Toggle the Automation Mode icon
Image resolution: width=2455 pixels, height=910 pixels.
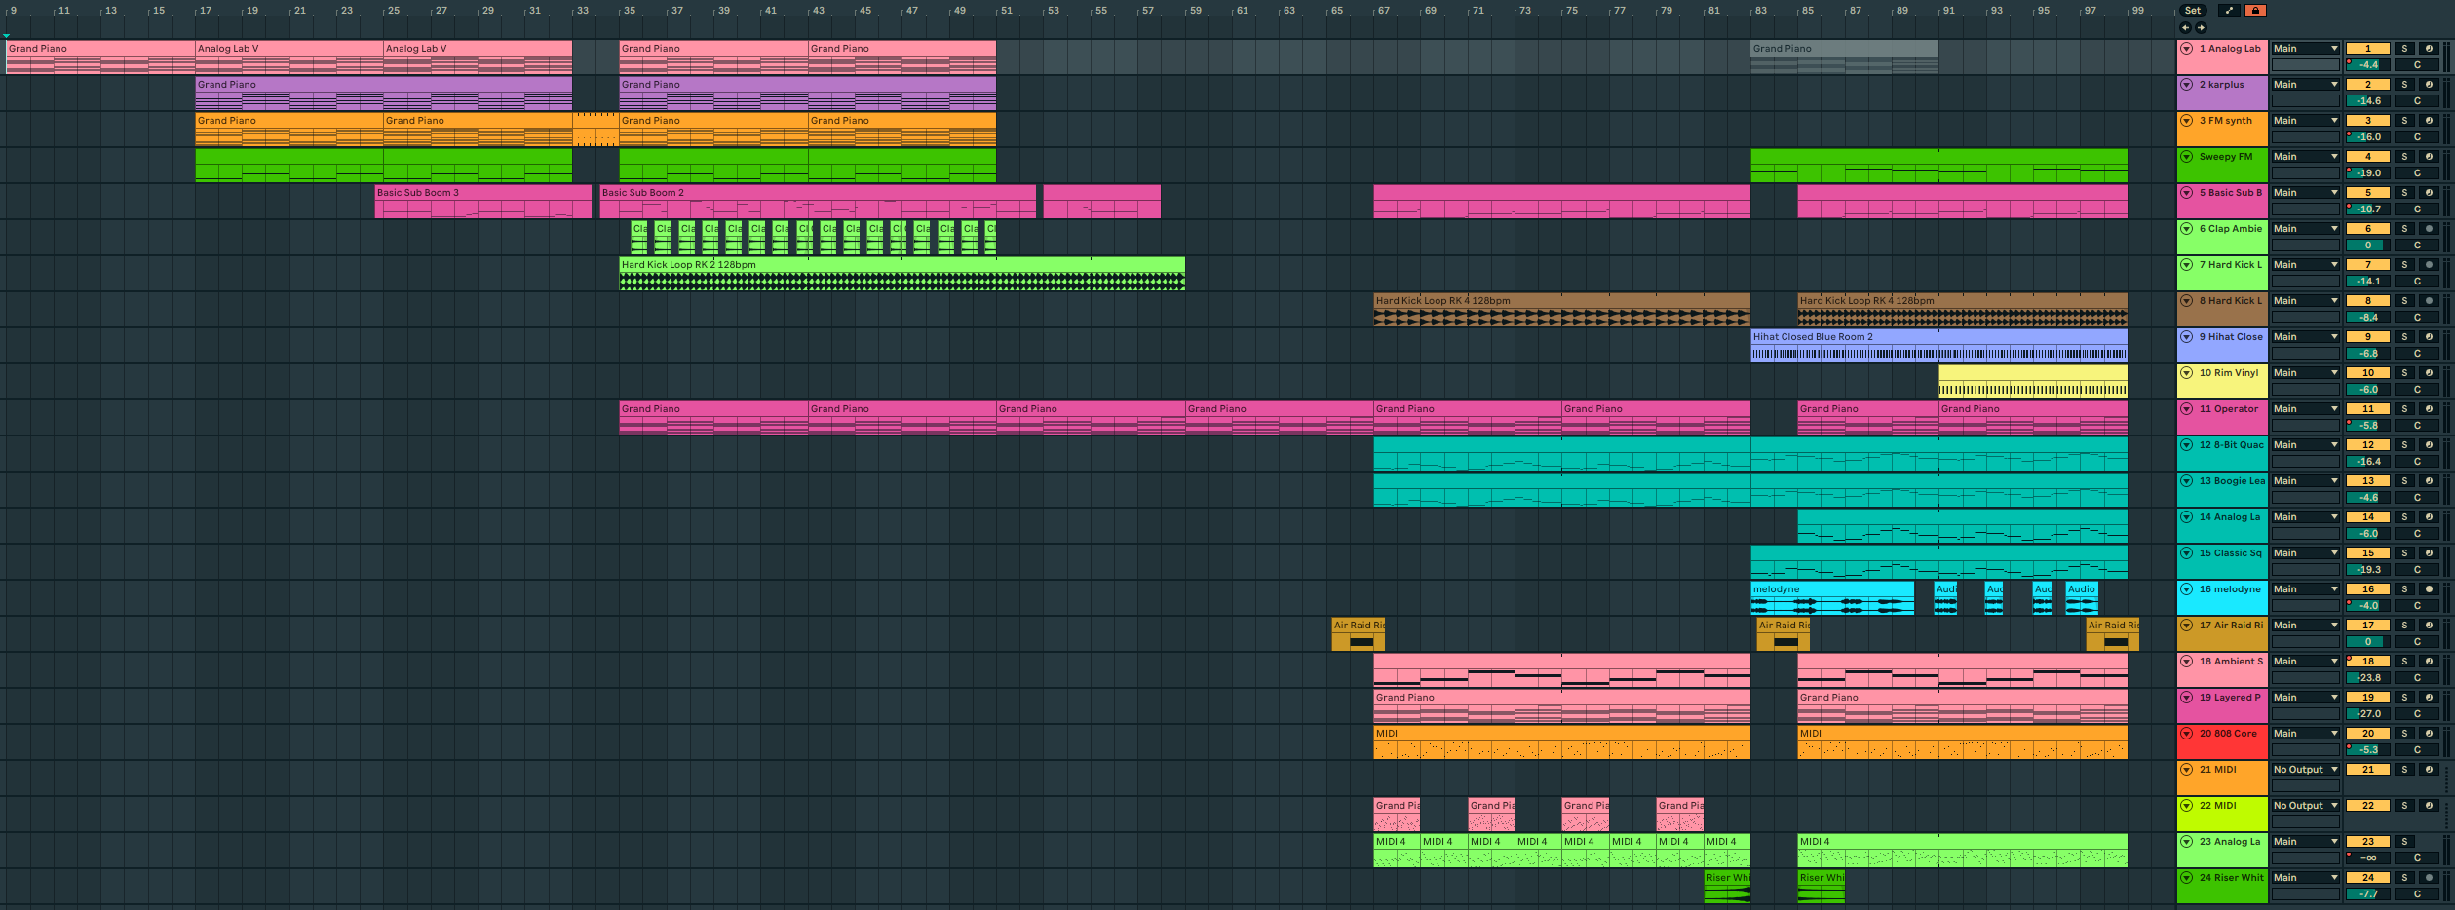point(2228,11)
